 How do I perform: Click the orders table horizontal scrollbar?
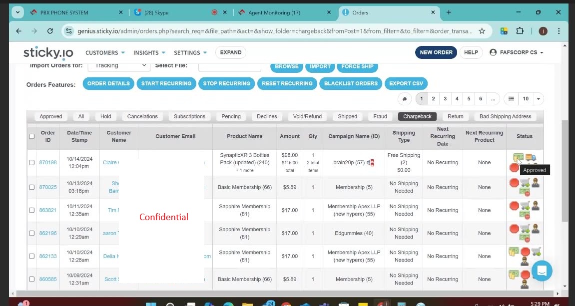[285, 294]
